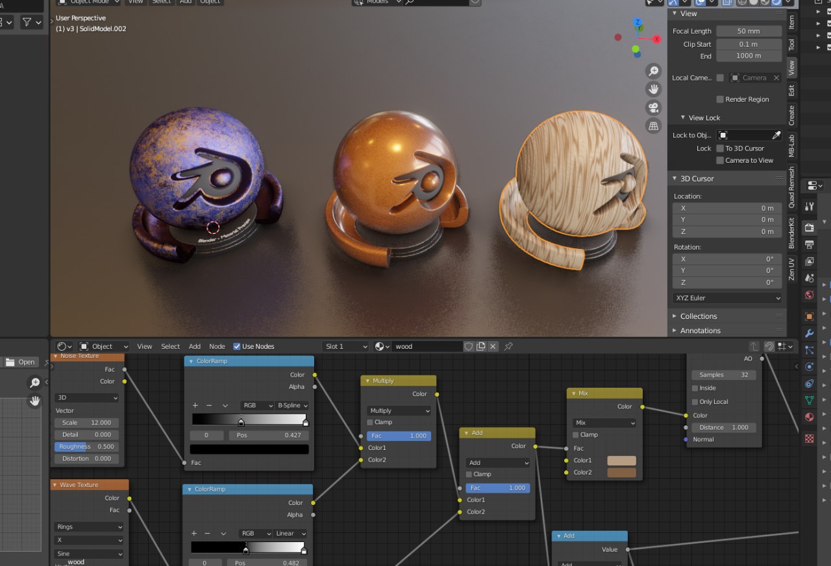Image resolution: width=831 pixels, height=566 pixels.
Task: Open the Texture properties tab (checkerboard)
Action: (x=809, y=439)
